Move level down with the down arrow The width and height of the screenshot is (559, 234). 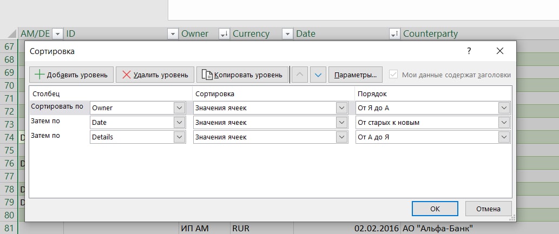coord(318,75)
